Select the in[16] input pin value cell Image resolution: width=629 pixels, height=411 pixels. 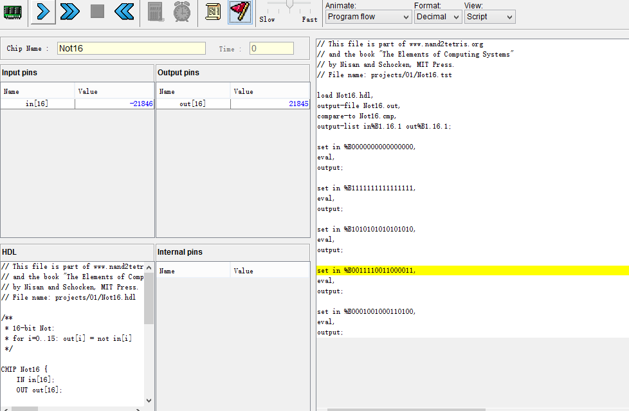point(114,104)
